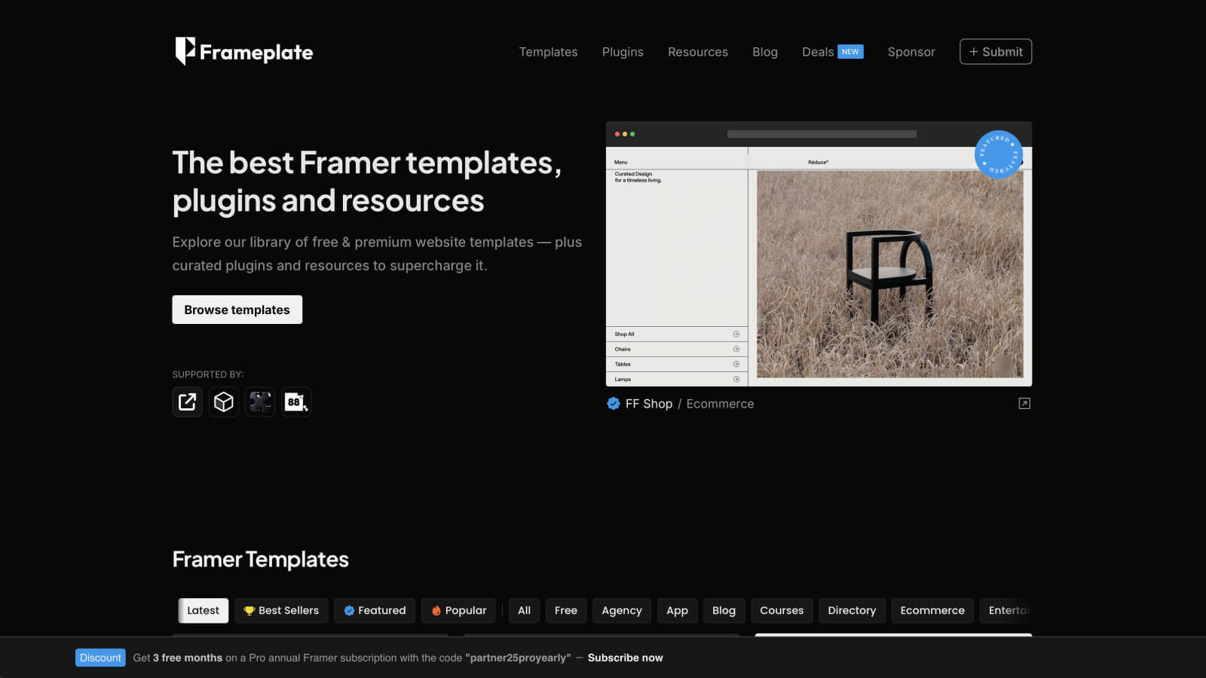
Task: Open the Sponsor nav link
Action: pyautogui.click(x=911, y=52)
